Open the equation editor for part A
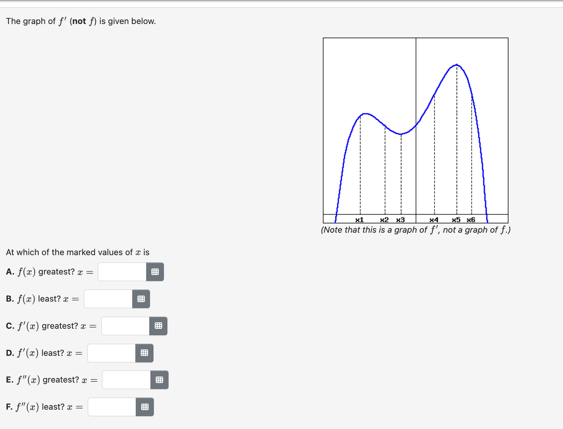 pos(155,272)
